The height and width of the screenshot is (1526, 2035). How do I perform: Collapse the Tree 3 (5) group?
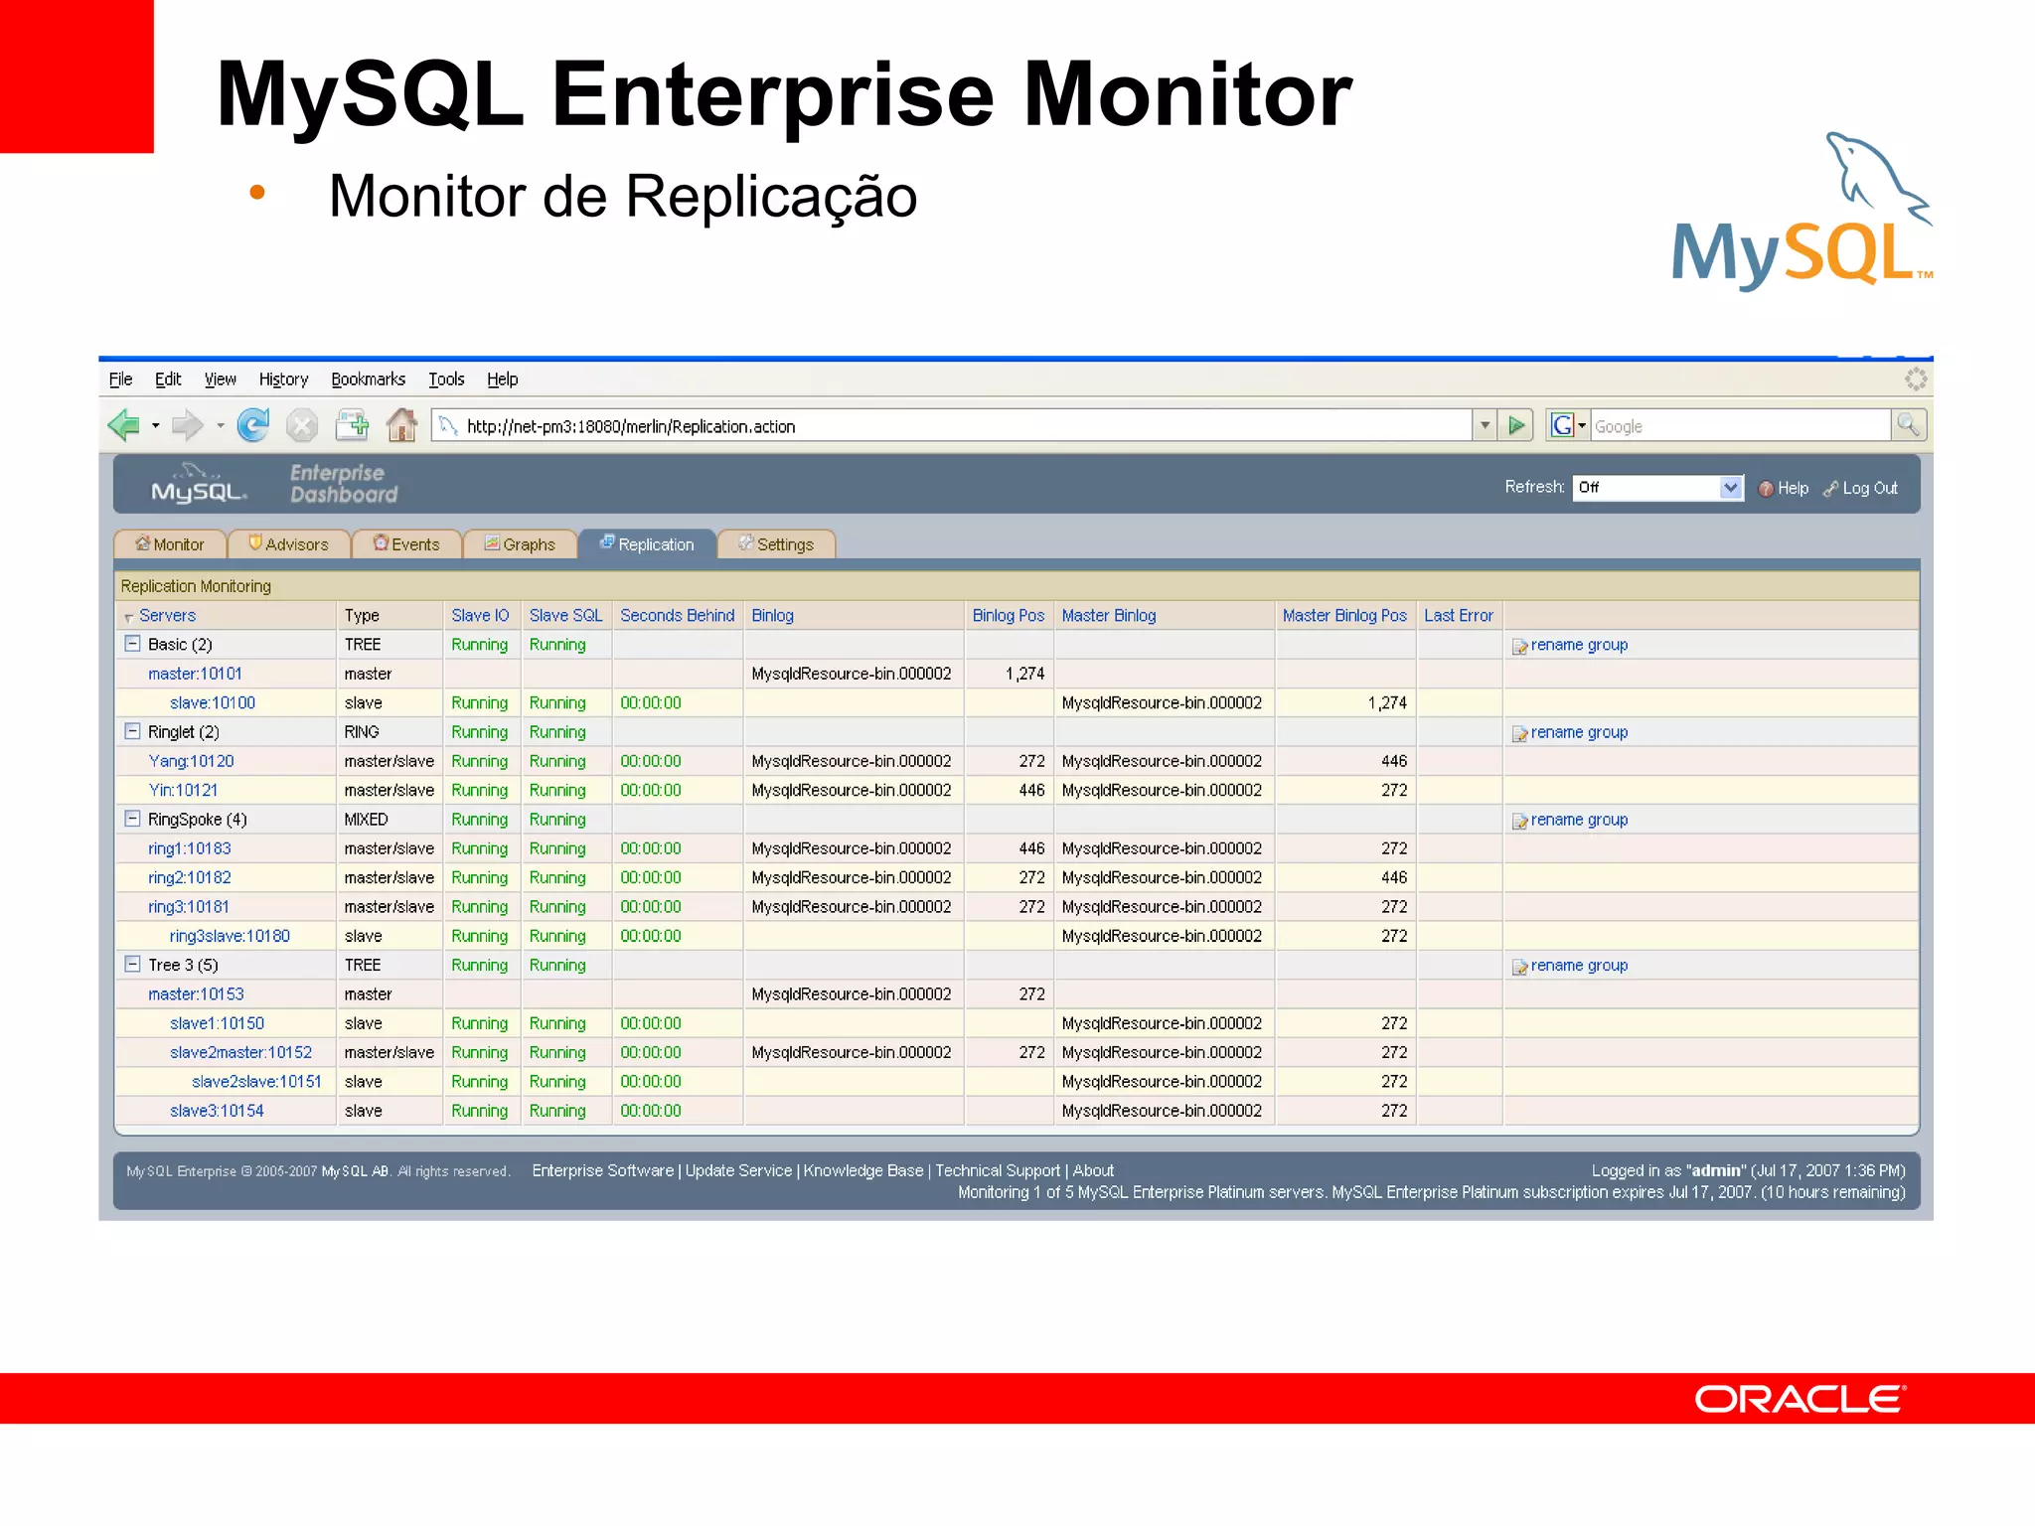coord(132,964)
